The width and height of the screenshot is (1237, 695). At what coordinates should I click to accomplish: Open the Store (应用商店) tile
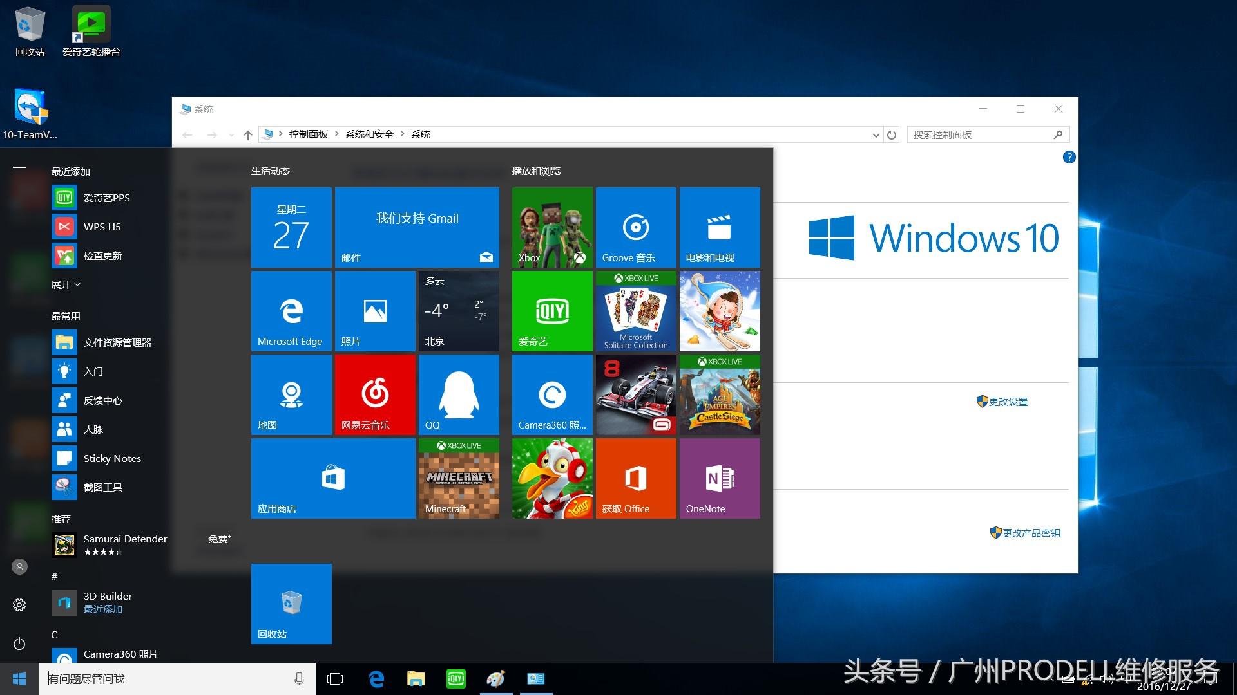[x=333, y=478]
